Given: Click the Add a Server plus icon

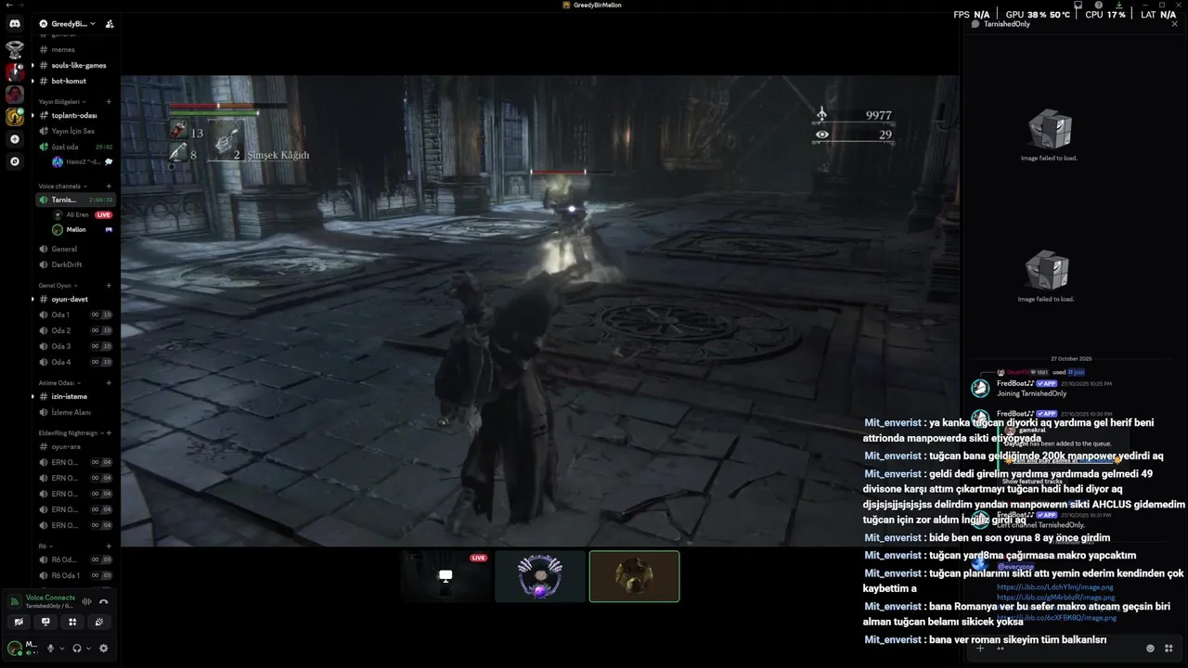Looking at the screenshot, I should (14, 139).
